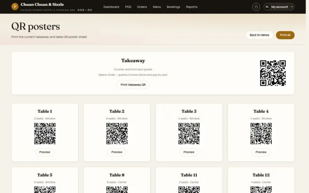The image size is (309, 193).
Task: Click the Back to tables button
Action: point(260,35)
